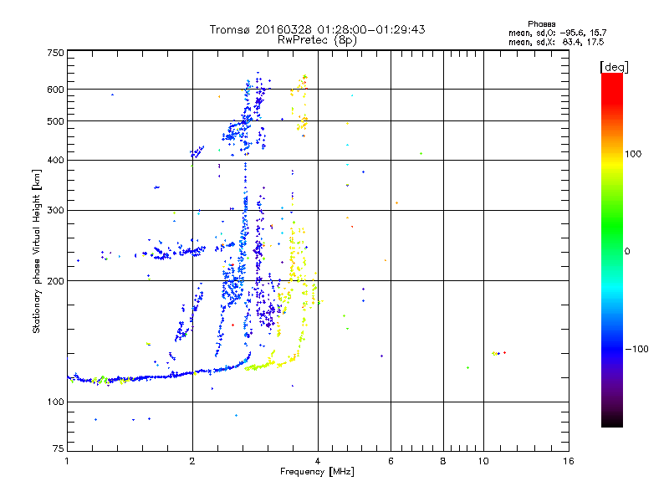Click the isolated green point near 7 MHz, 410 km
The height and width of the screenshot is (502, 669).
[x=421, y=154]
